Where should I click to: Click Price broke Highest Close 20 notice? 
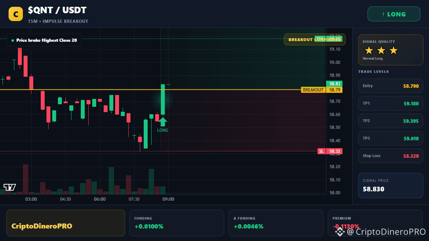coord(44,40)
